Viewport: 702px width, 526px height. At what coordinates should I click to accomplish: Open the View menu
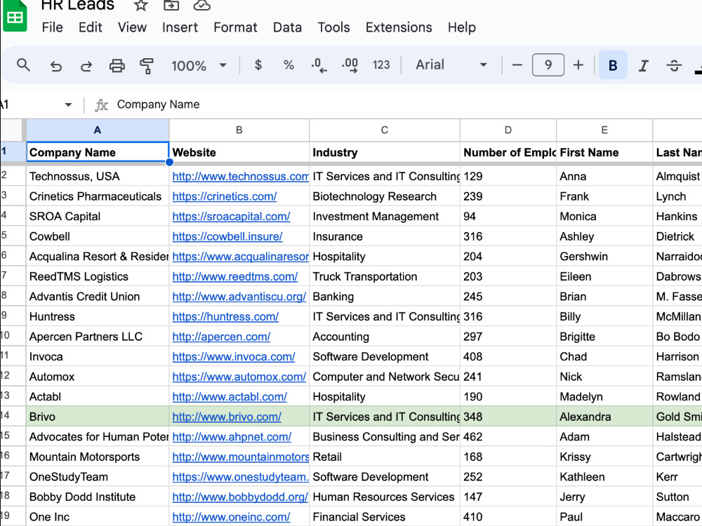pyautogui.click(x=132, y=27)
